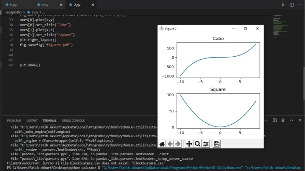Select the TERMINAL panel tab
The image size is (305, 171).
click(x=49, y=121)
